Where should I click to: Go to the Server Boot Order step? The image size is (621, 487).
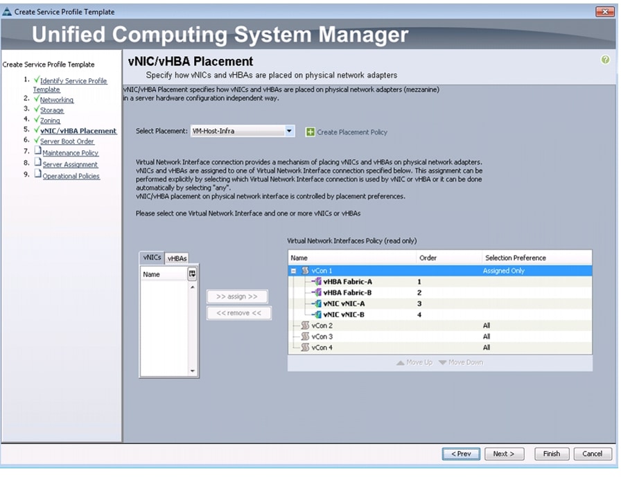point(67,141)
